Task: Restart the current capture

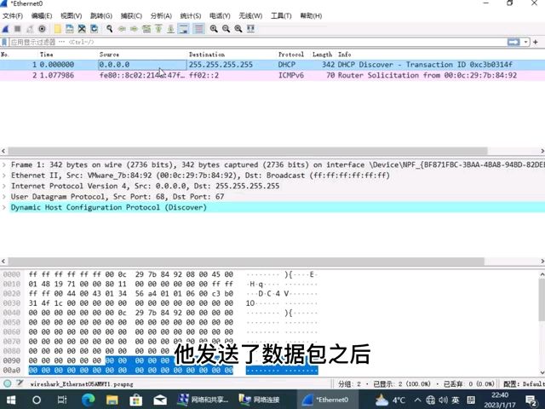Action: tap(30, 29)
